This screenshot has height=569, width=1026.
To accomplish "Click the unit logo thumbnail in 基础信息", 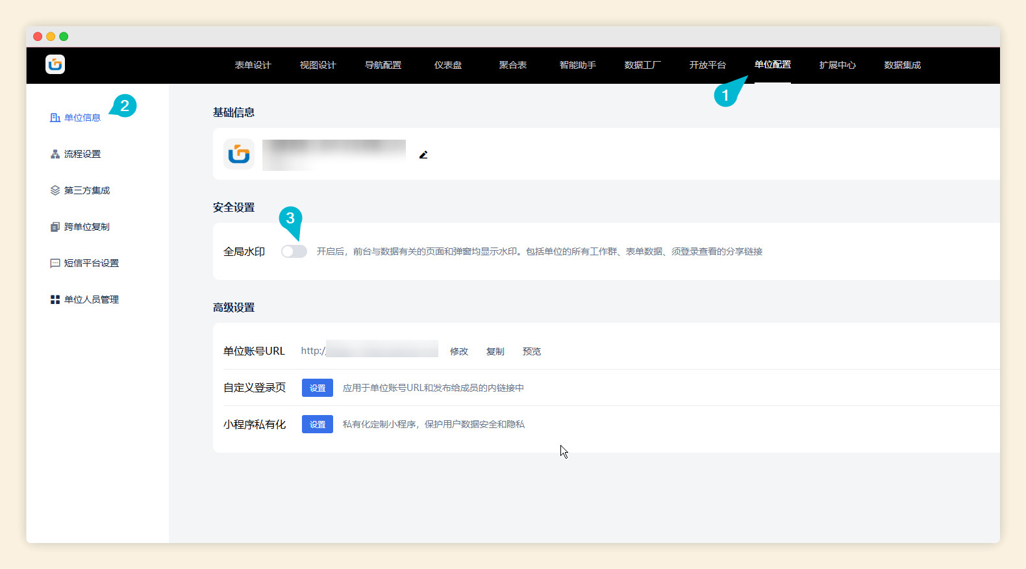I will click(x=239, y=154).
